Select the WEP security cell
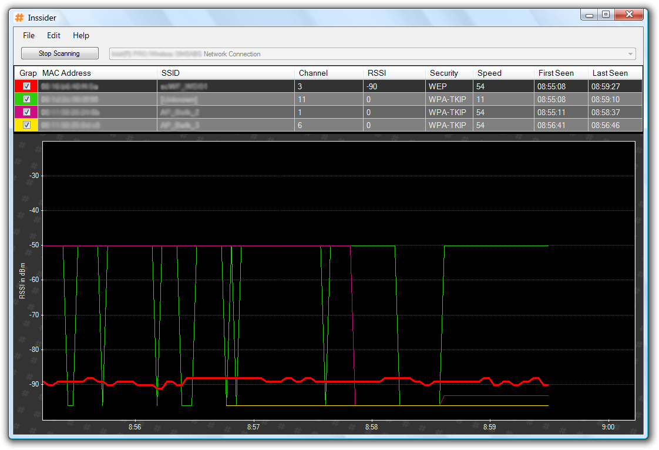Viewport: 659px width, 450px height. pos(449,86)
